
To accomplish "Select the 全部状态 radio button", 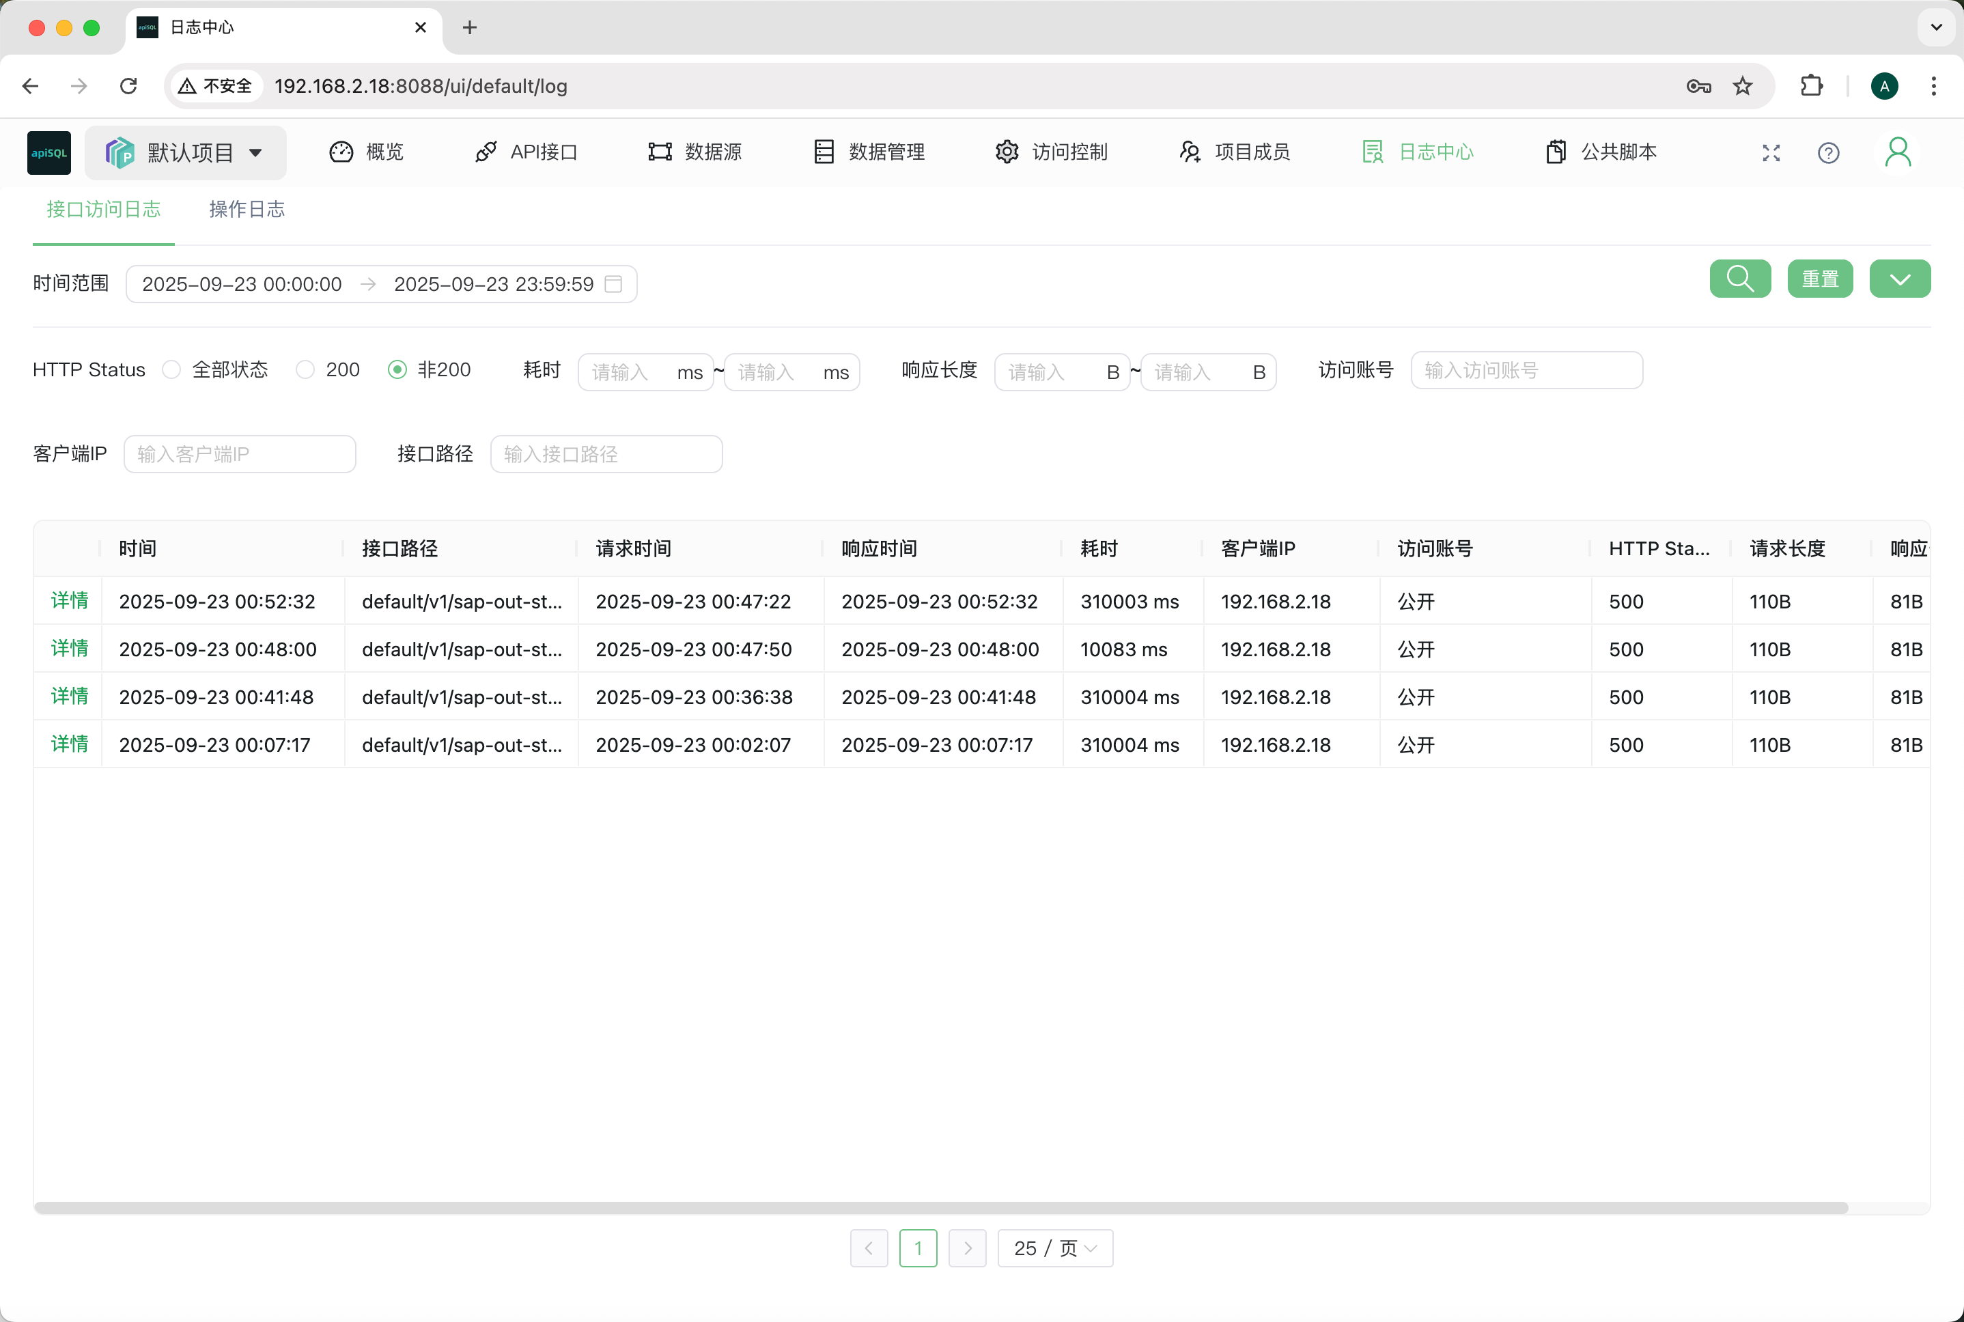I will tap(171, 369).
